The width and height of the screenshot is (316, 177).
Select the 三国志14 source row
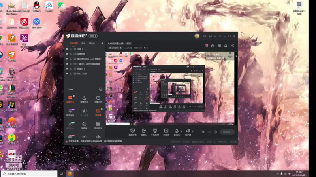click(85, 64)
